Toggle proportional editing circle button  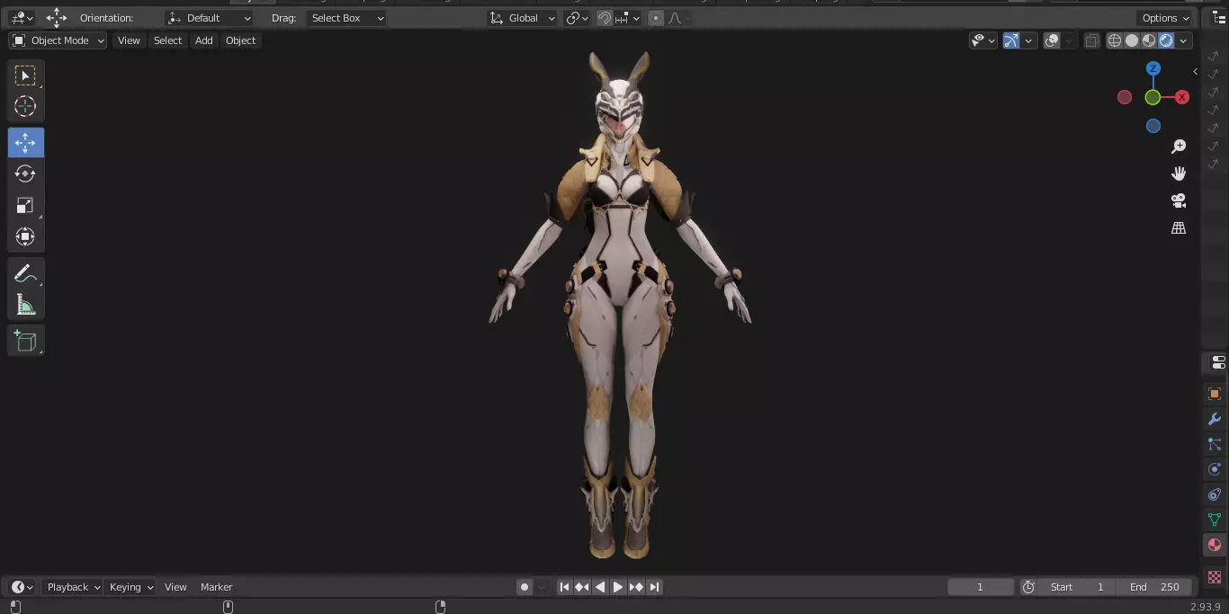(656, 18)
